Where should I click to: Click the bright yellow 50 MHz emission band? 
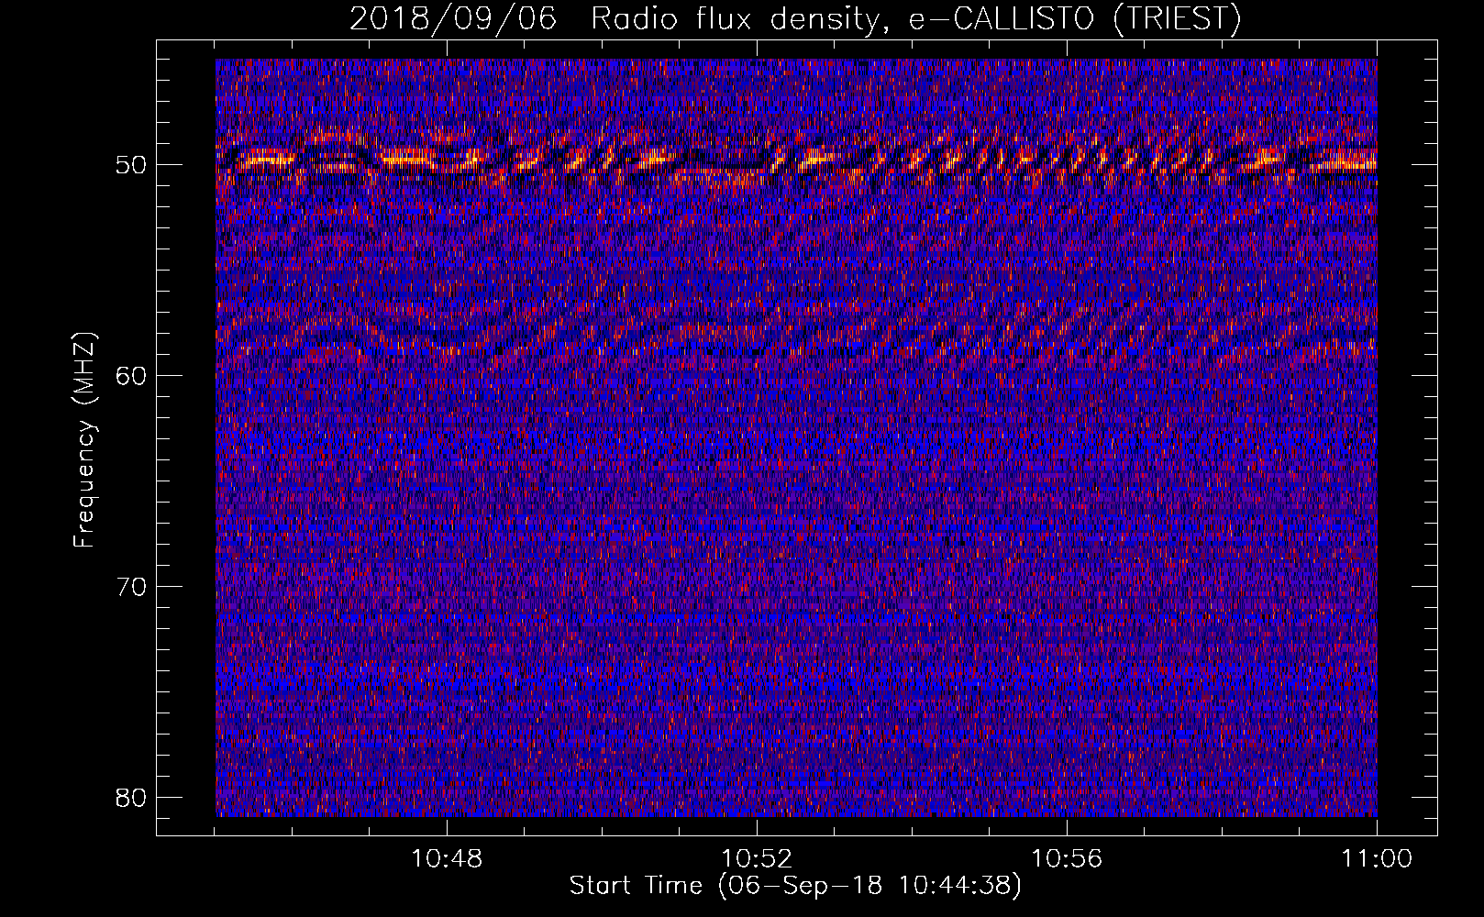(796, 160)
